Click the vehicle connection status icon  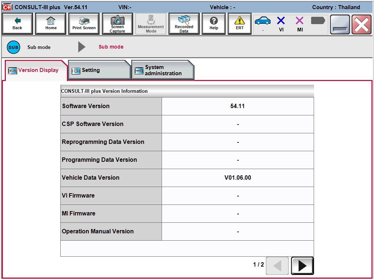click(262, 21)
